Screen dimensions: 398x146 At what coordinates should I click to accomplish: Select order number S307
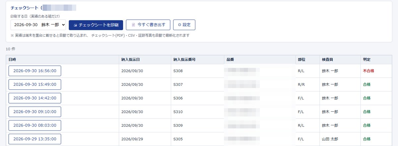pos(178,84)
